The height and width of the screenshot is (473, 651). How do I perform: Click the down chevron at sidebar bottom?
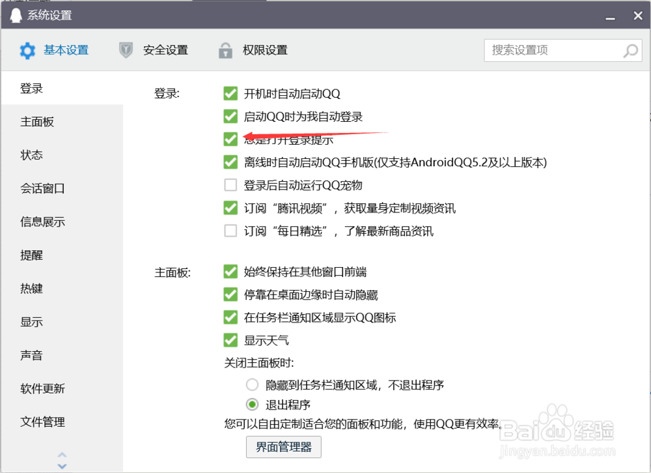[x=62, y=465]
